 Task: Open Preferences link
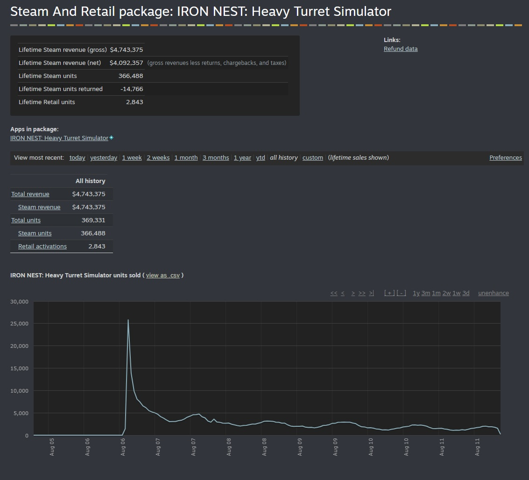point(505,157)
